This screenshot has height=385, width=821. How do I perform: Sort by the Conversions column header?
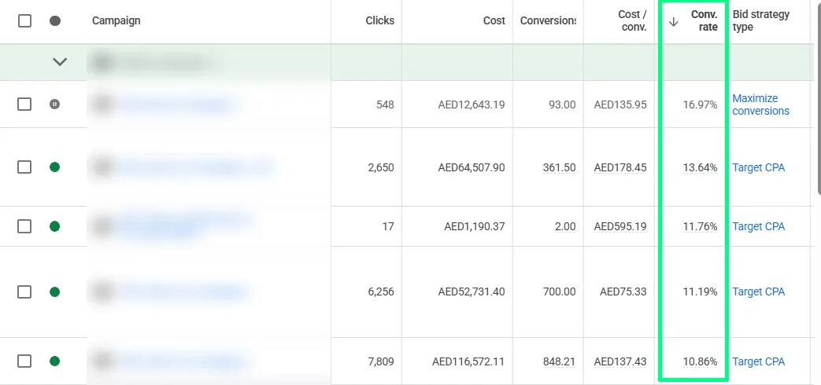point(548,21)
